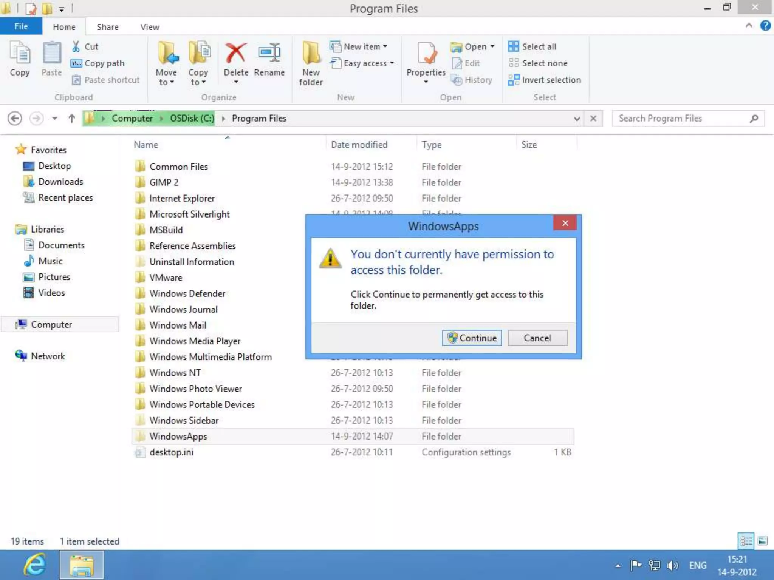Click Computer in address breadcrumb
Image resolution: width=774 pixels, height=580 pixels.
132,119
